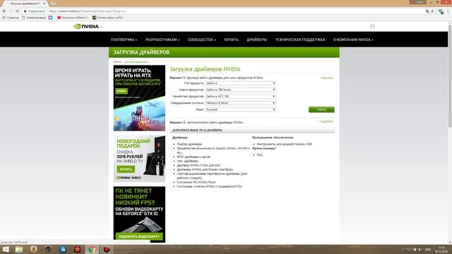Click the volume icon in system tray
Screen dimensions: 452x254
[420, 249]
